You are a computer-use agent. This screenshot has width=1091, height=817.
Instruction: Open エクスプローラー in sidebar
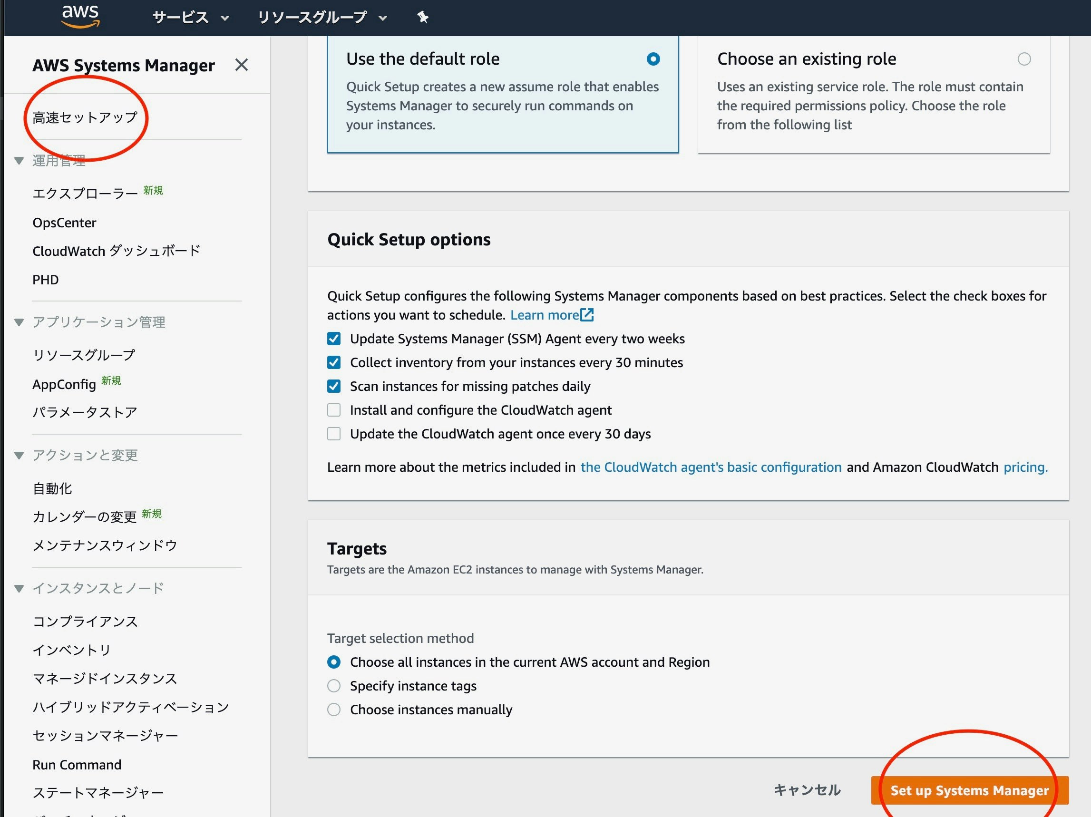pos(85,193)
